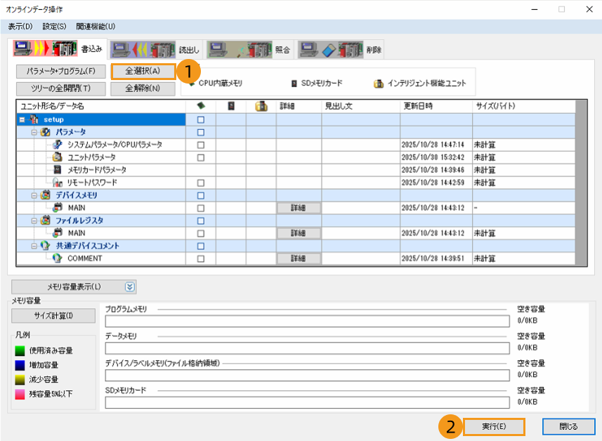Enable the ユニットパラメータ checkbox

[x=200, y=157]
